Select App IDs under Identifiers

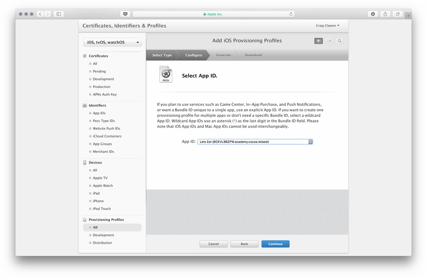click(99, 113)
